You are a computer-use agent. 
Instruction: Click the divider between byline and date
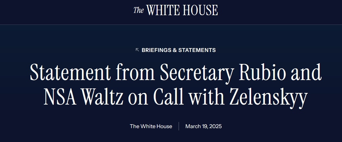point(179,126)
